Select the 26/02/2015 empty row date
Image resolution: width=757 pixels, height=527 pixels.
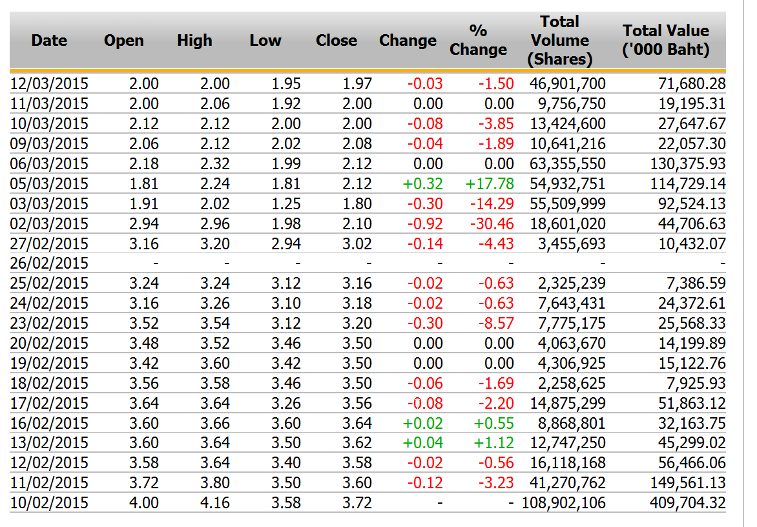tap(49, 263)
